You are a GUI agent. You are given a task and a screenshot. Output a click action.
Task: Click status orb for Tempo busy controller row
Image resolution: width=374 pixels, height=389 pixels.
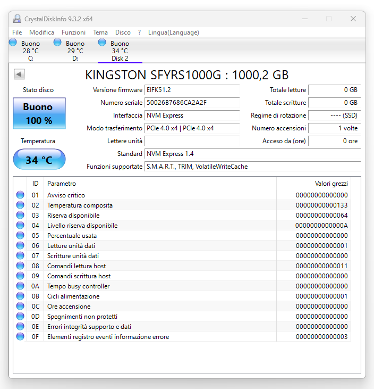coord(20,286)
